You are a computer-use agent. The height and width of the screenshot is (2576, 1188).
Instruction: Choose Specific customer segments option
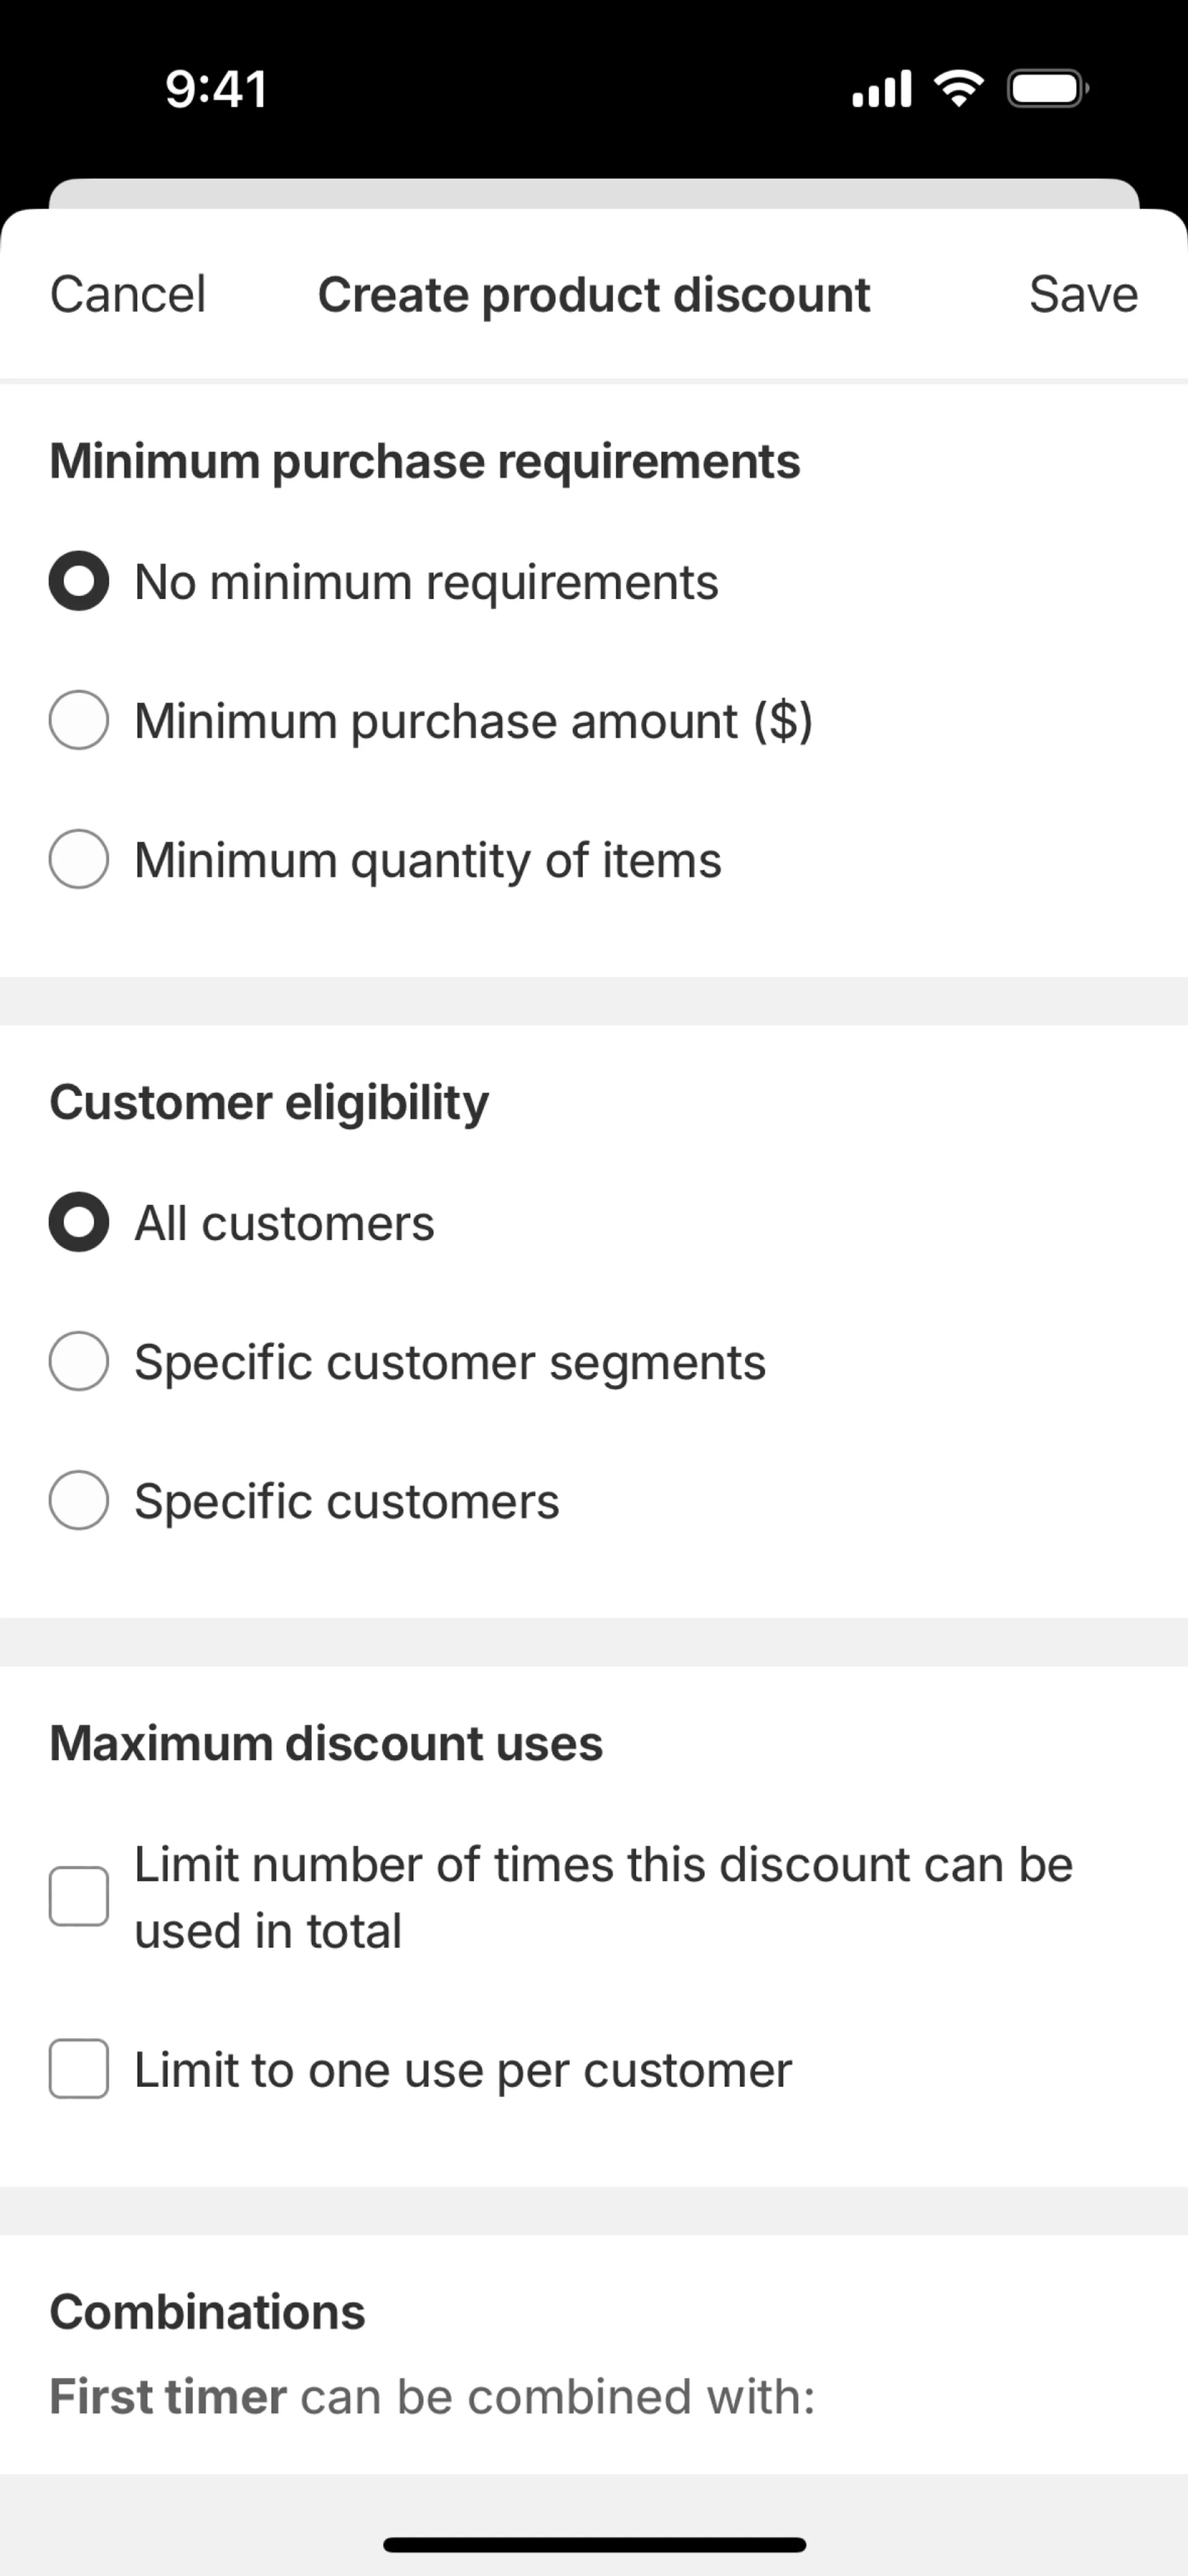pos(79,1361)
